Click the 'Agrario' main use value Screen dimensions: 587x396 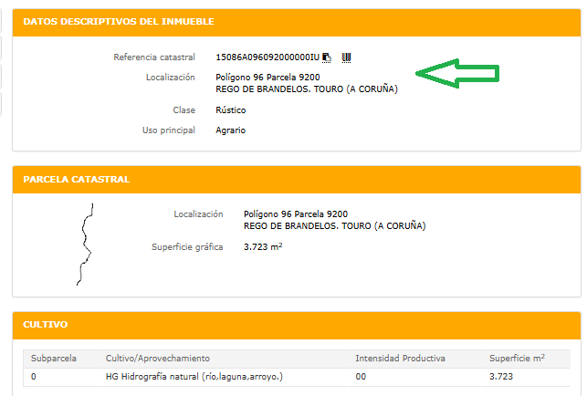(x=230, y=130)
